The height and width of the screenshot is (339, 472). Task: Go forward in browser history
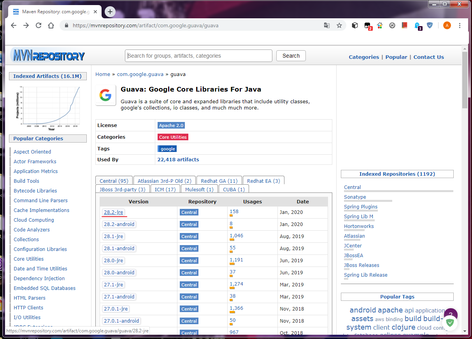point(26,25)
